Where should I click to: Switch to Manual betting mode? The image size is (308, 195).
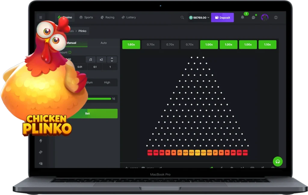[71, 43]
